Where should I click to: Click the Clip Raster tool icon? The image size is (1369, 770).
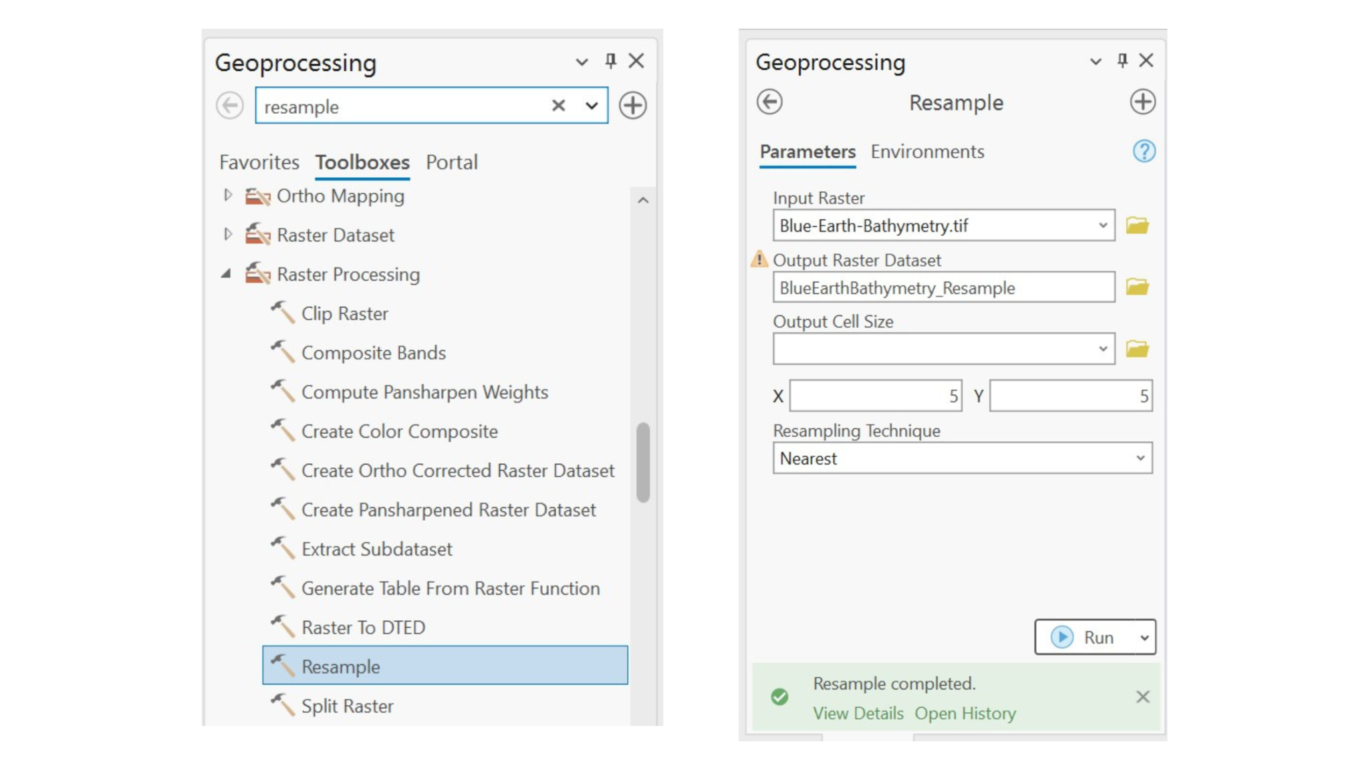click(x=282, y=312)
